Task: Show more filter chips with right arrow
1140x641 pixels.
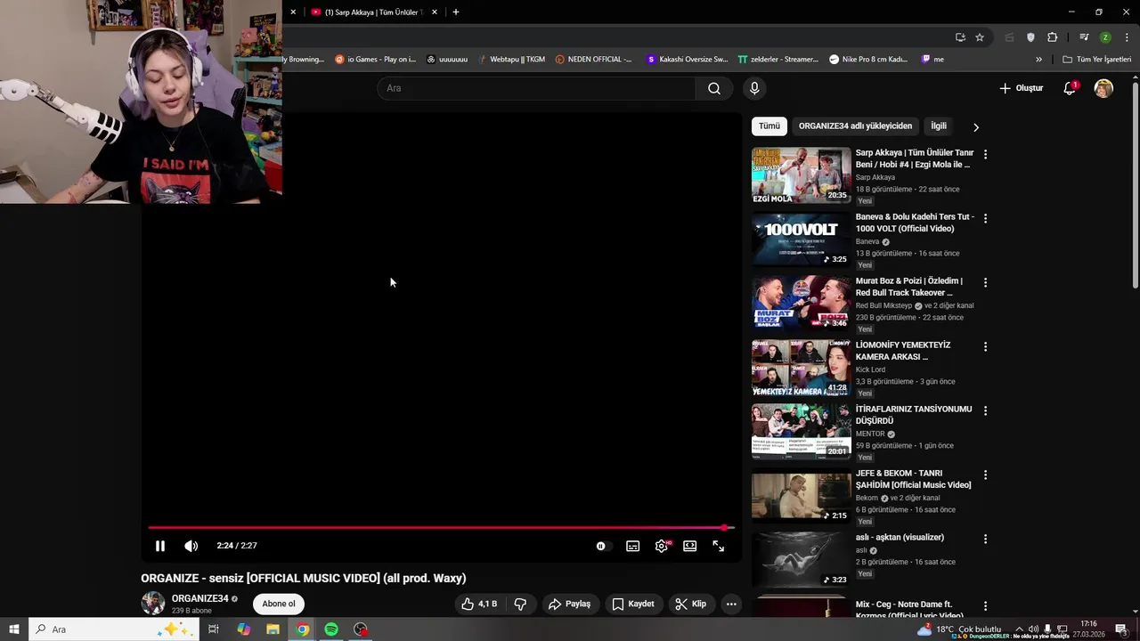Action: pyautogui.click(x=976, y=127)
